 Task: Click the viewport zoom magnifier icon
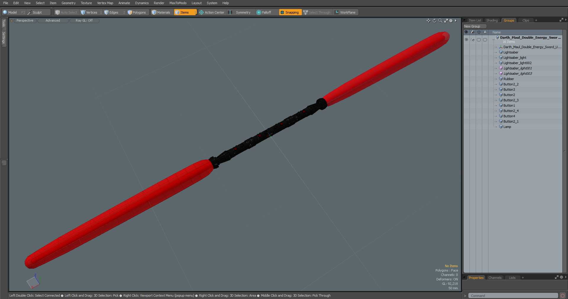[x=440, y=21]
